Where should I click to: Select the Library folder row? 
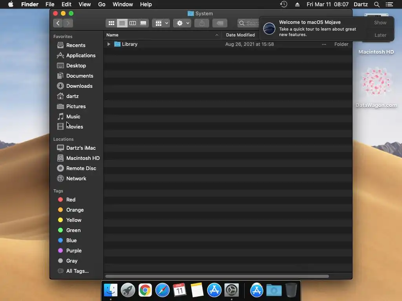(x=228, y=44)
